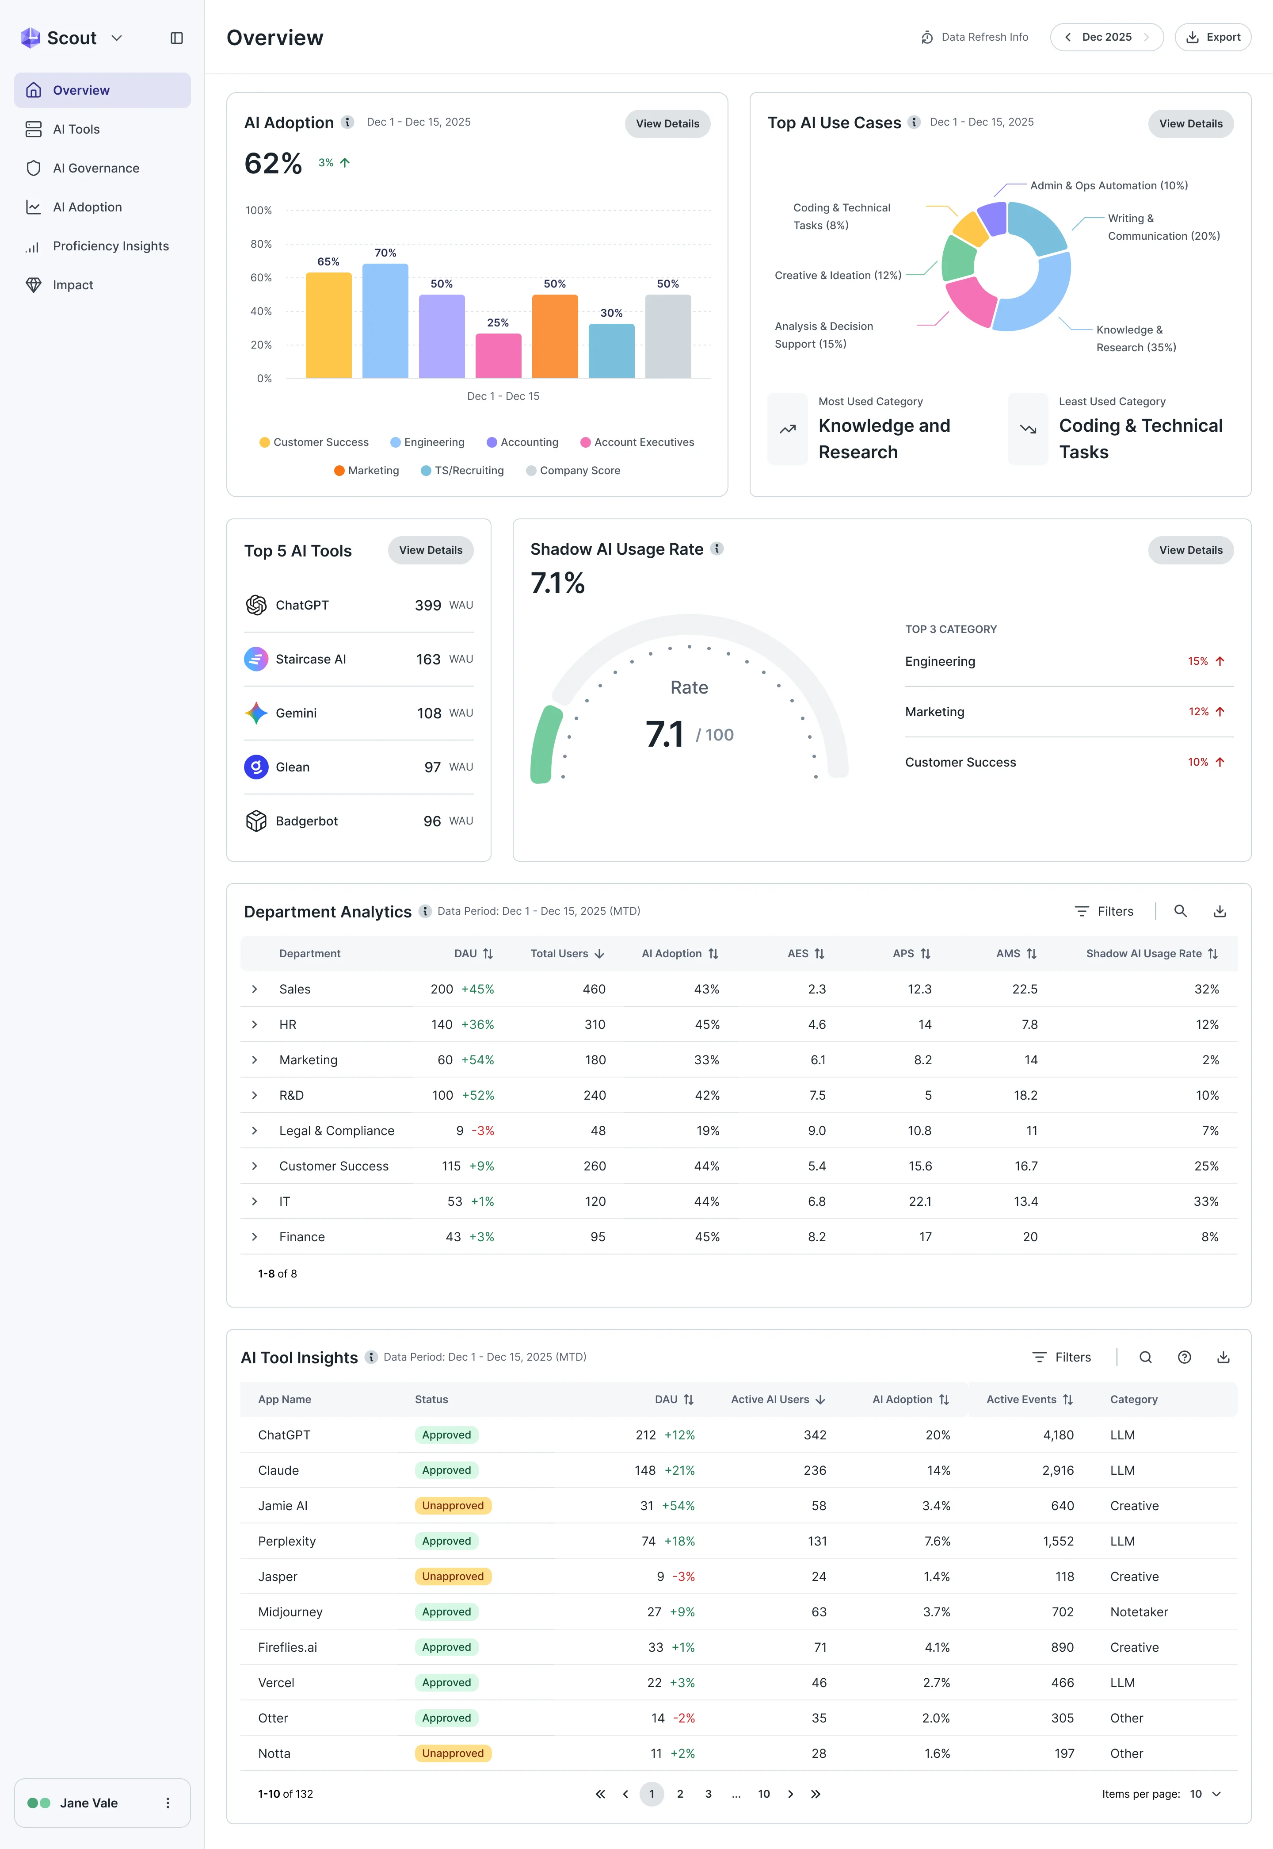Open help icon in AI Tool Insights
This screenshot has width=1273, height=1849.
(x=1185, y=1358)
